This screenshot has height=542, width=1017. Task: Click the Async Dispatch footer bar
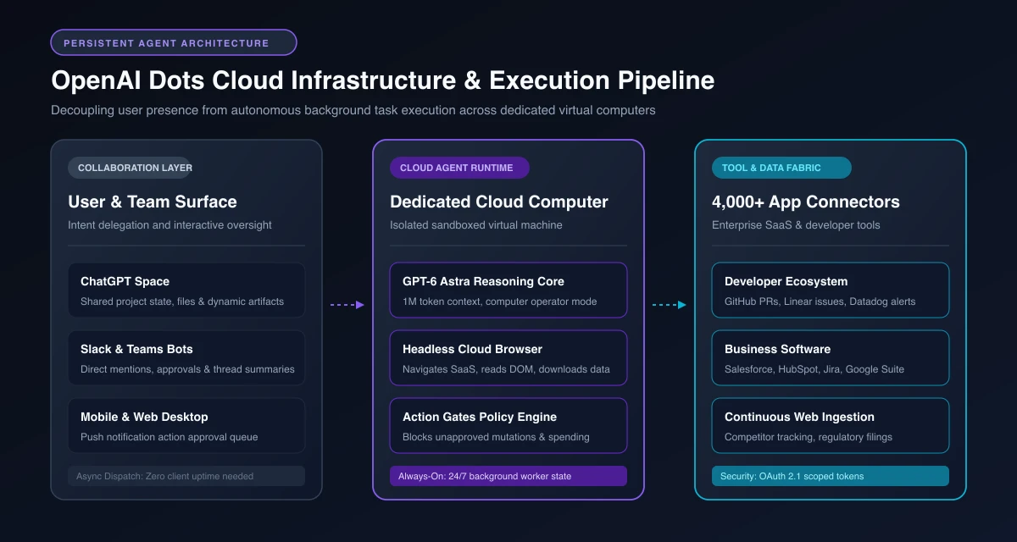pos(186,476)
